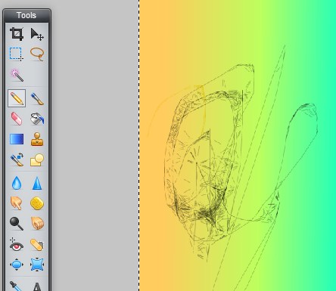Select the Pencil tool

pos(17,98)
